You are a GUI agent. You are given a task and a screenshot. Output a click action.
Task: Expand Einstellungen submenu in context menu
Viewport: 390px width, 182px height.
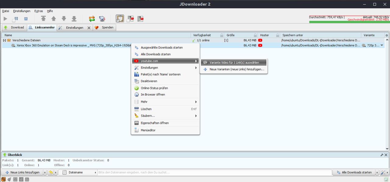coord(165,68)
